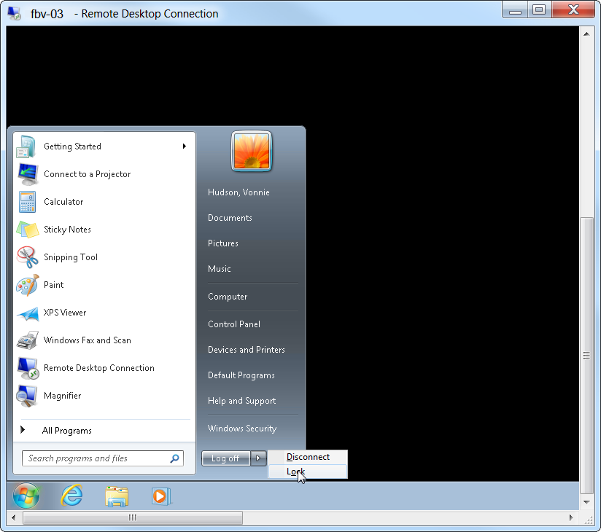Open the Pictures library link
This screenshot has width=601, height=532.
[223, 243]
